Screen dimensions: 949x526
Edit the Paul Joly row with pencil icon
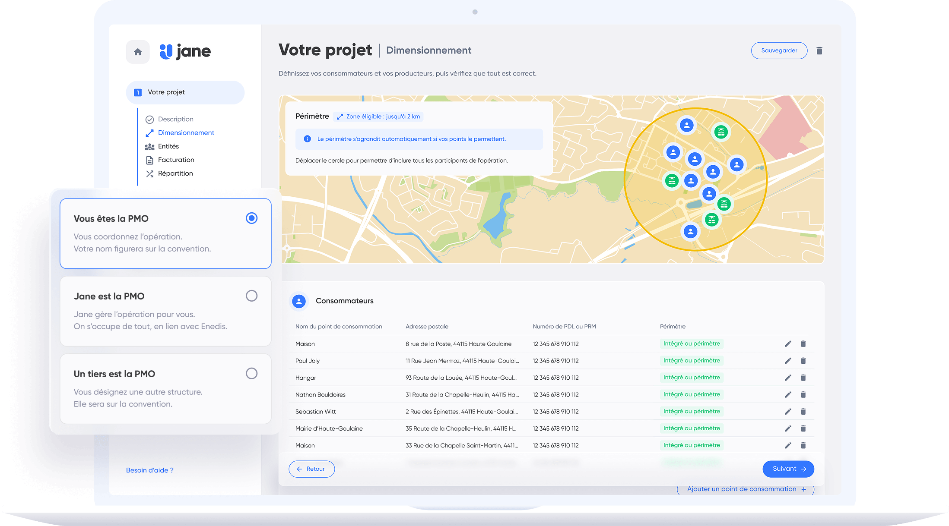pyautogui.click(x=788, y=361)
